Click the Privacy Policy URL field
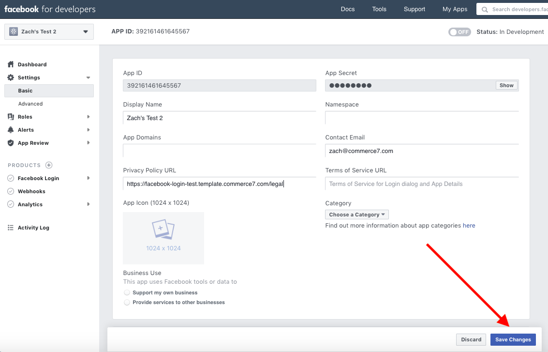The image size is (548, 352). (220, 184)
